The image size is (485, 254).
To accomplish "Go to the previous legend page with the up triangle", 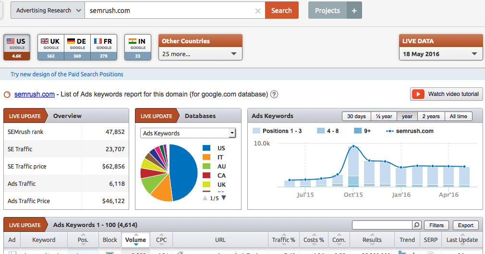I will click(x=205, y=198).
